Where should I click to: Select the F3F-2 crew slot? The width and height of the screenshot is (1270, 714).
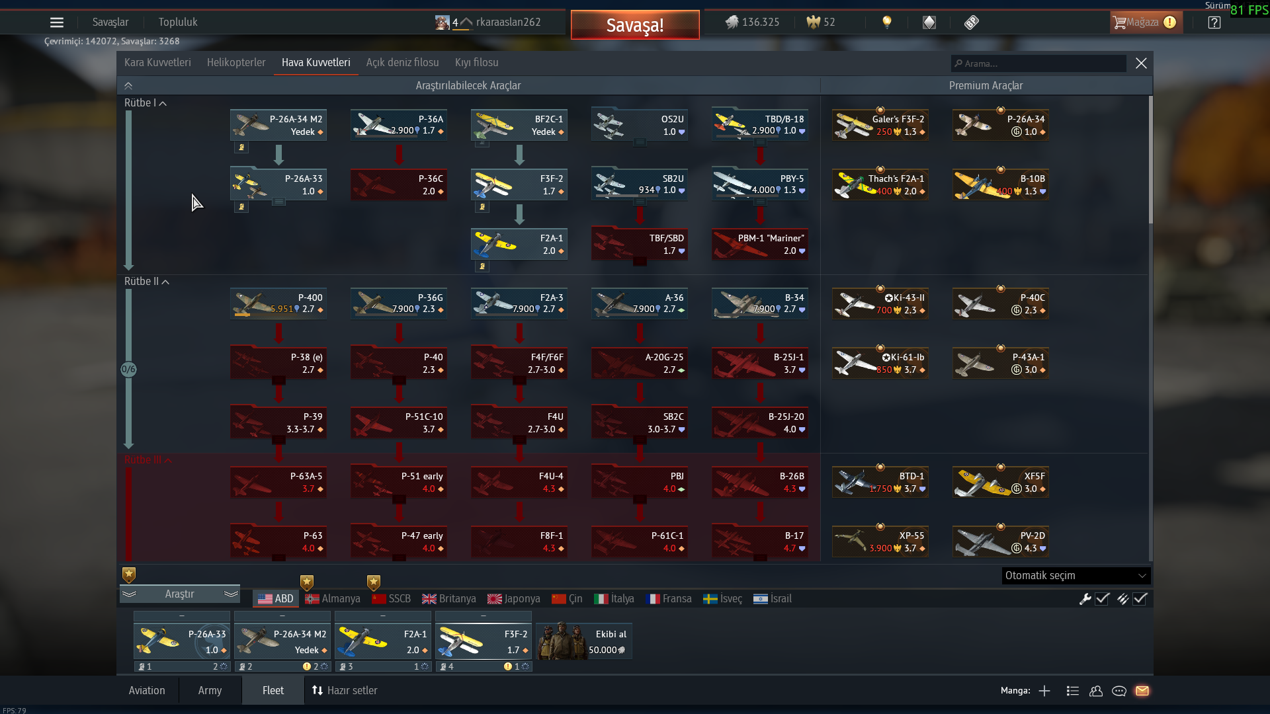[484, 641]
